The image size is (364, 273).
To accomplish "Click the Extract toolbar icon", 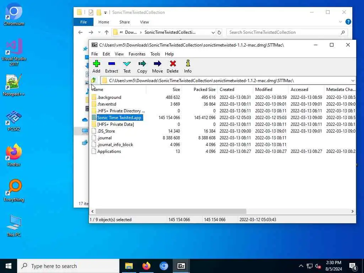I will click(111, 64).
